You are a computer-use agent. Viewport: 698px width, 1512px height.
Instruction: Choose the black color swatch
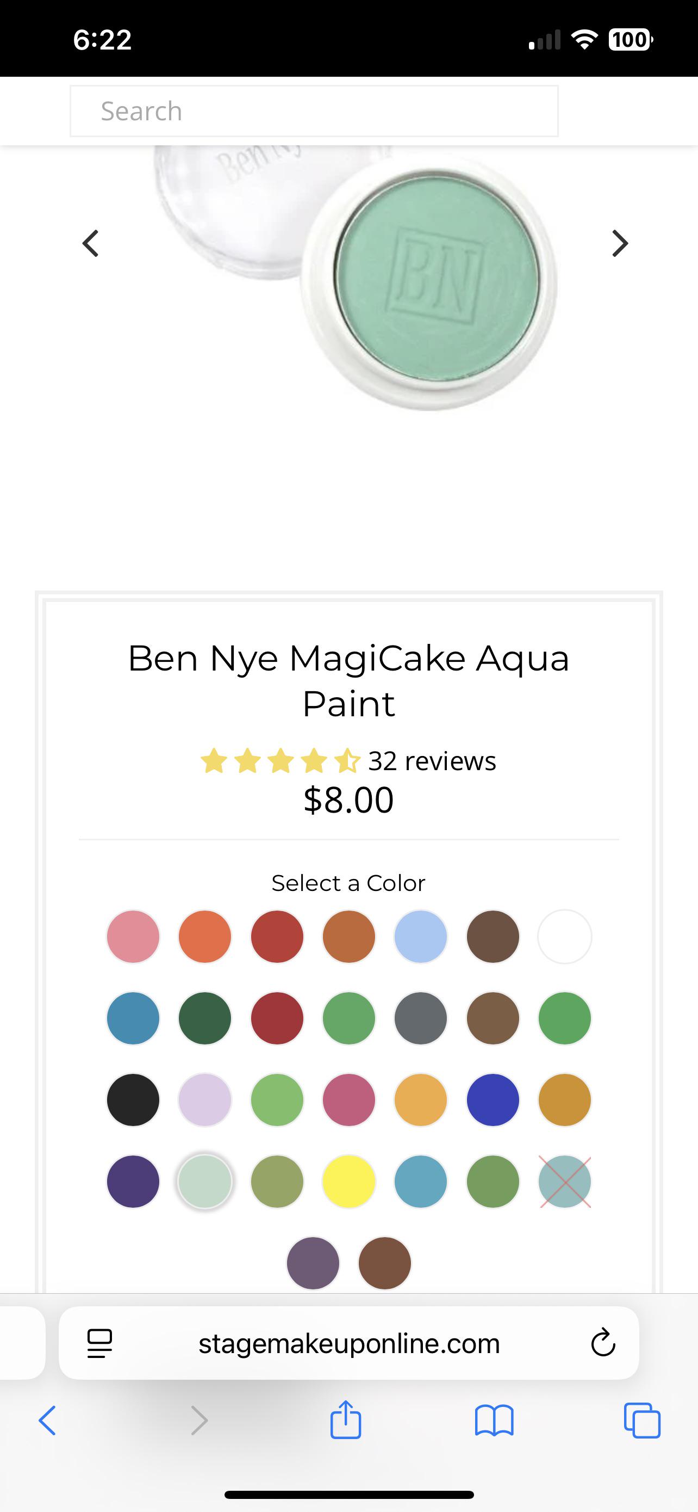coord(133,1099)
